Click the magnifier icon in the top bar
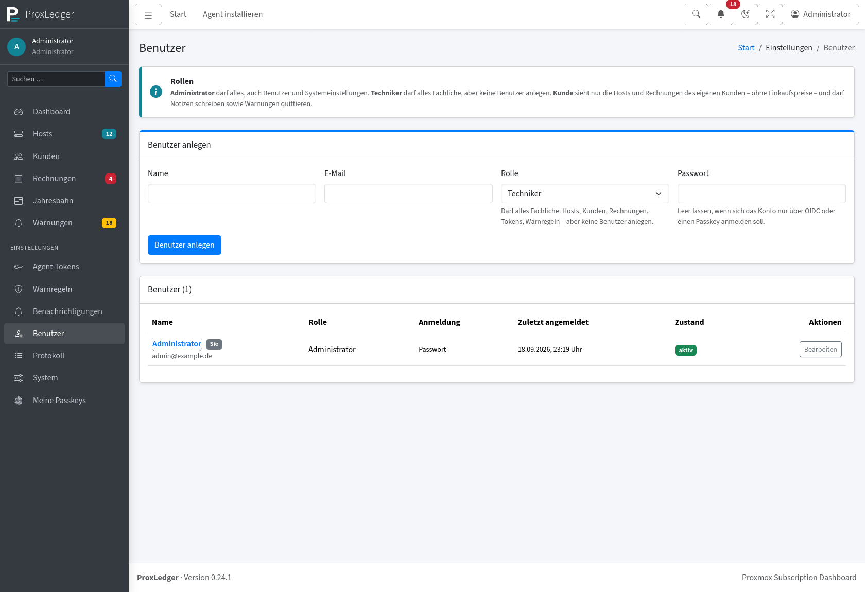 tap(696, 14)
